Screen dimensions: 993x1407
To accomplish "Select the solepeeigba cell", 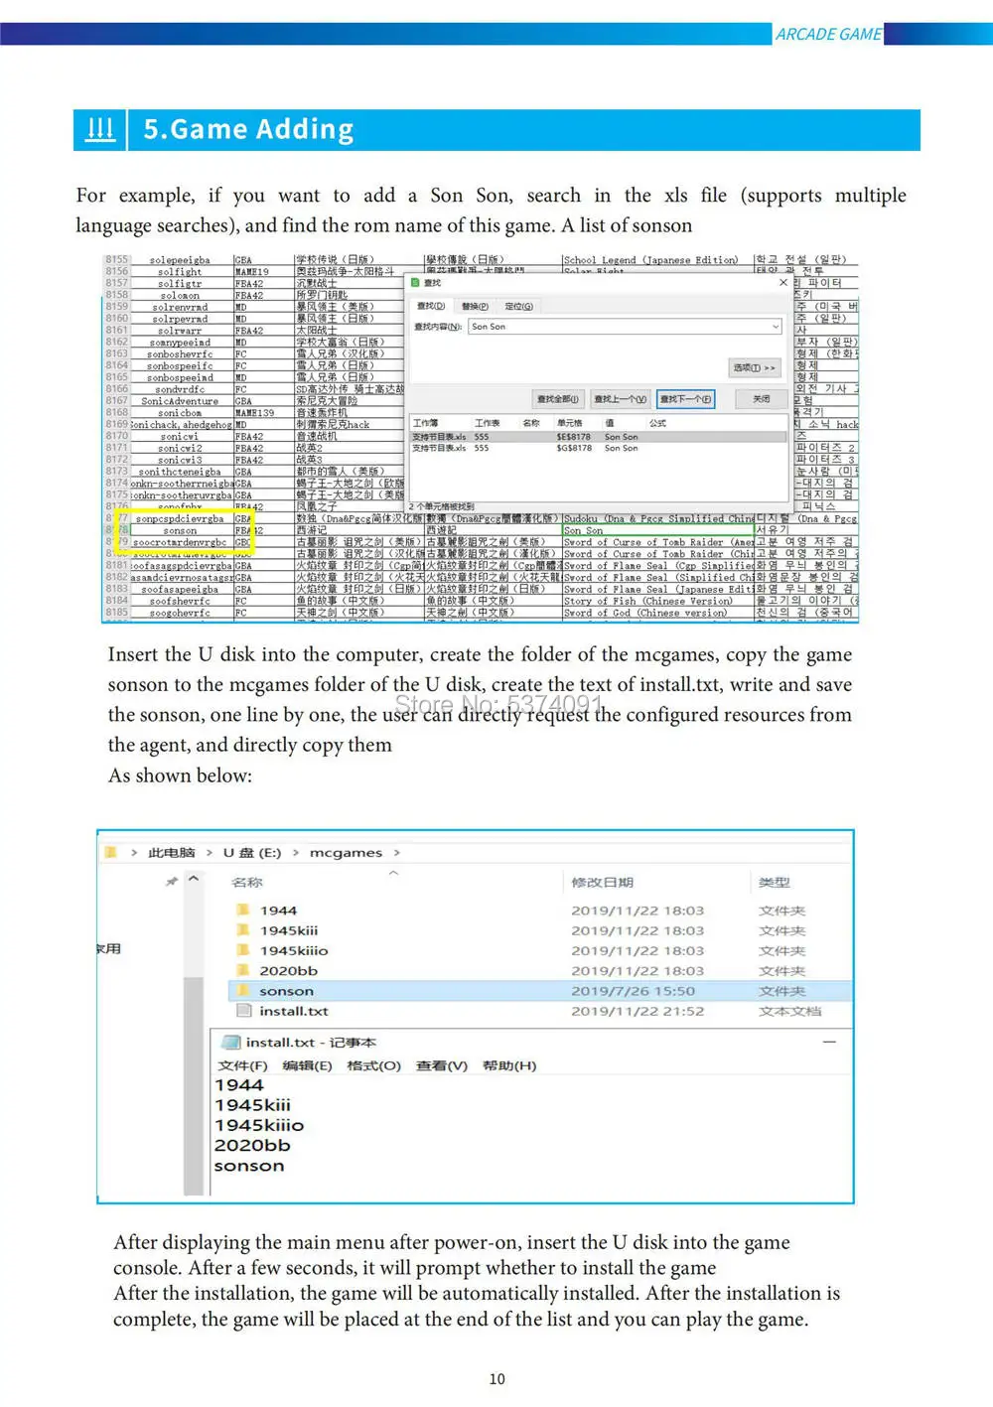I will [x=182, y=259].
